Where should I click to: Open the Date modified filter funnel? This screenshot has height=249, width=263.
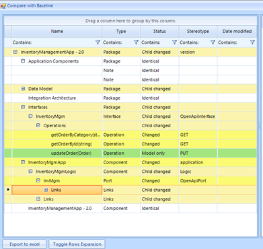tap(252, 42)
